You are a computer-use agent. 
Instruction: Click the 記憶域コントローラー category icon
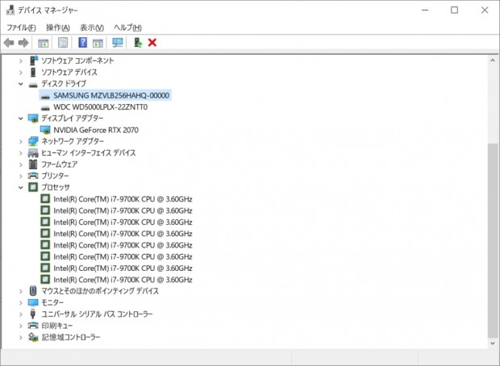tap(33, 337)
